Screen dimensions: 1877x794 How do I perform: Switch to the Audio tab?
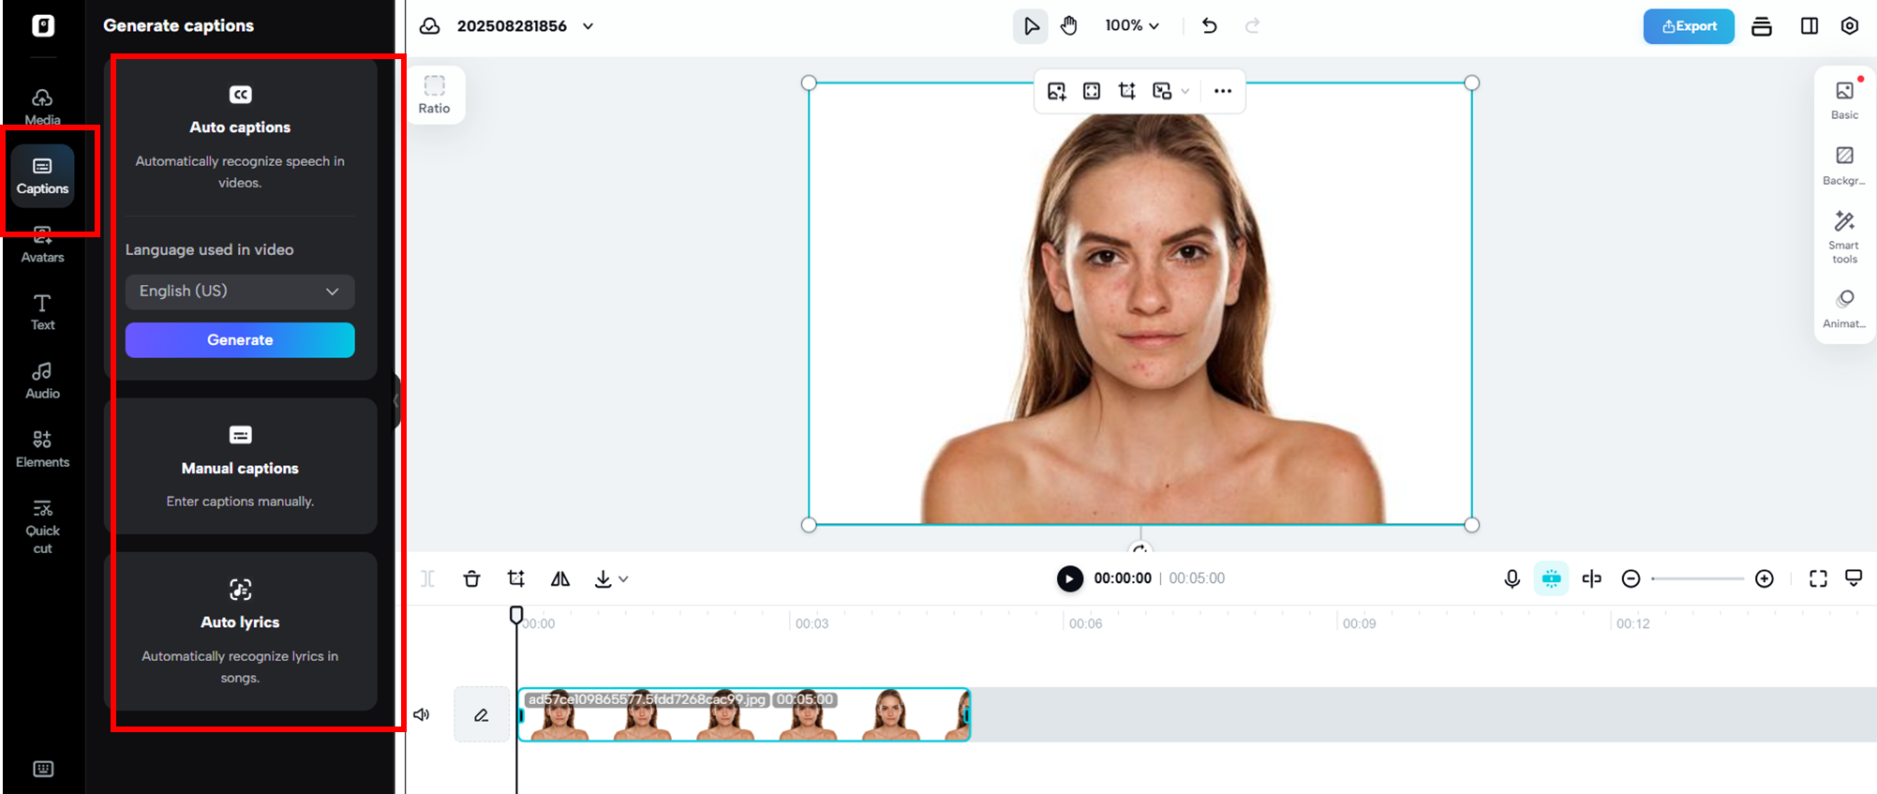coord(42,380)
